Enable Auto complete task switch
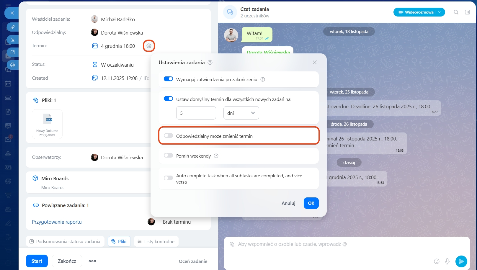Viewport: 477px width, 270px height. [168, 178]
